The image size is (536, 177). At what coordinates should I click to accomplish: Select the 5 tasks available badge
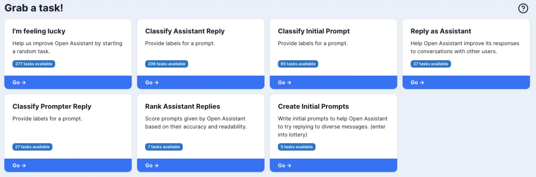point(297,147)
